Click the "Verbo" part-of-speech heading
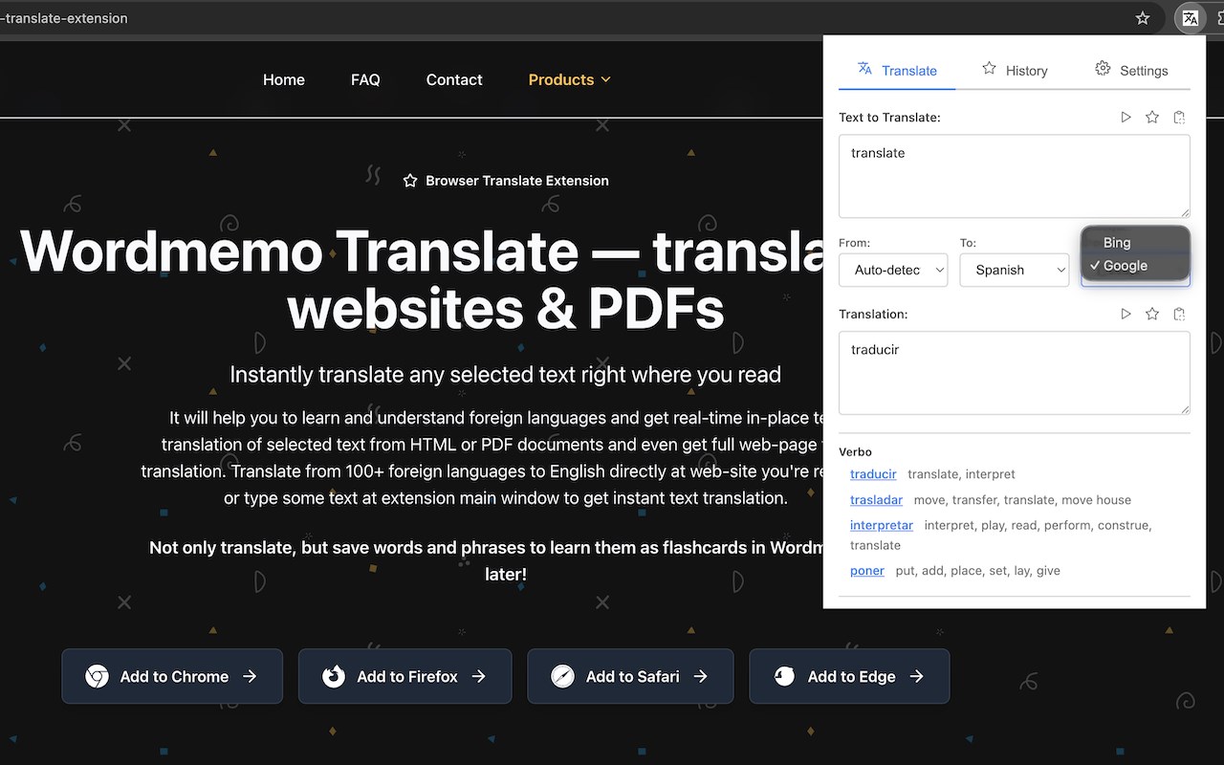 [855, 451]
